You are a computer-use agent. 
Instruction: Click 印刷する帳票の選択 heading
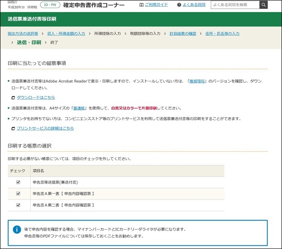[29, 146]
